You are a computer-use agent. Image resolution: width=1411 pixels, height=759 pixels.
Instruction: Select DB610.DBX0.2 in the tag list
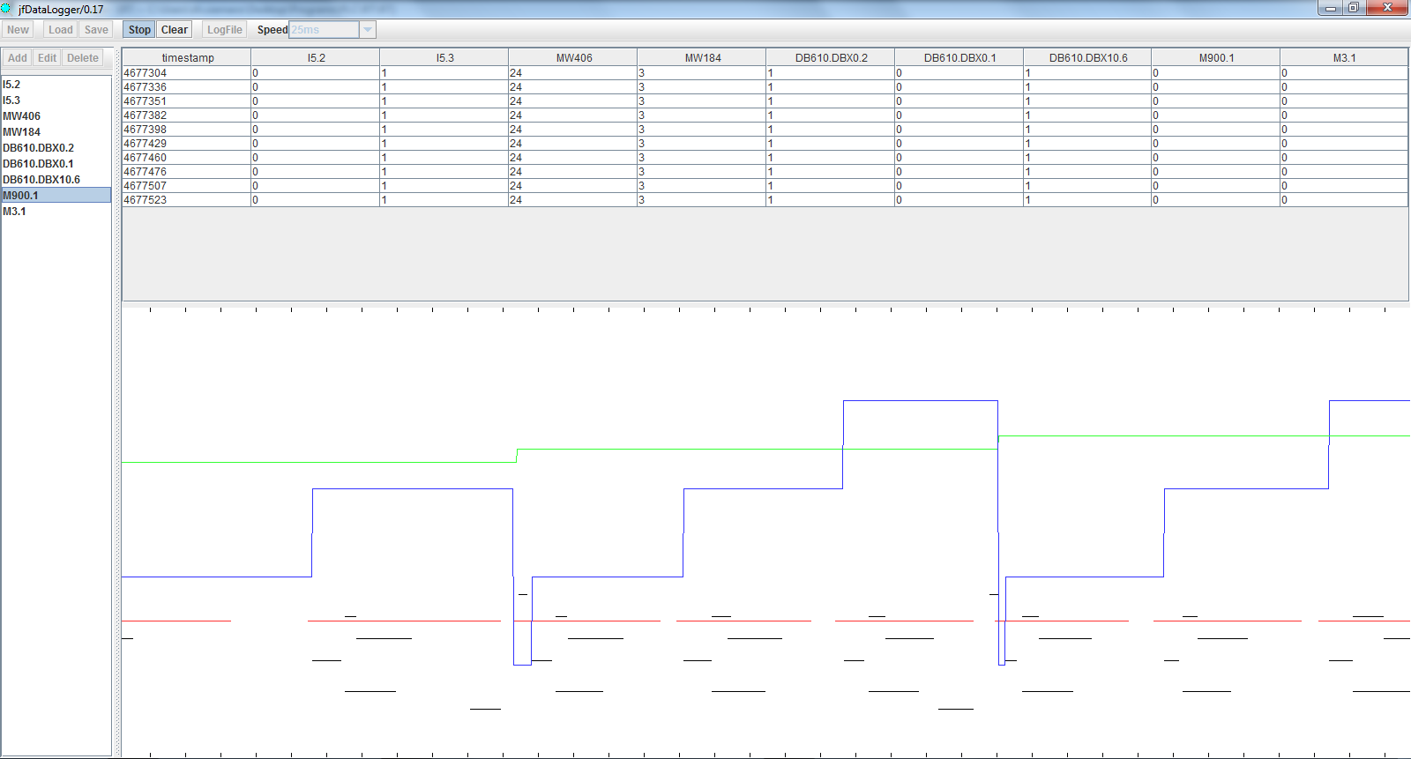[x=56, y=148]
